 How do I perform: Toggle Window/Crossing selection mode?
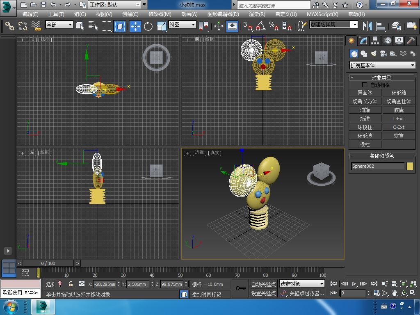(120, 26)
